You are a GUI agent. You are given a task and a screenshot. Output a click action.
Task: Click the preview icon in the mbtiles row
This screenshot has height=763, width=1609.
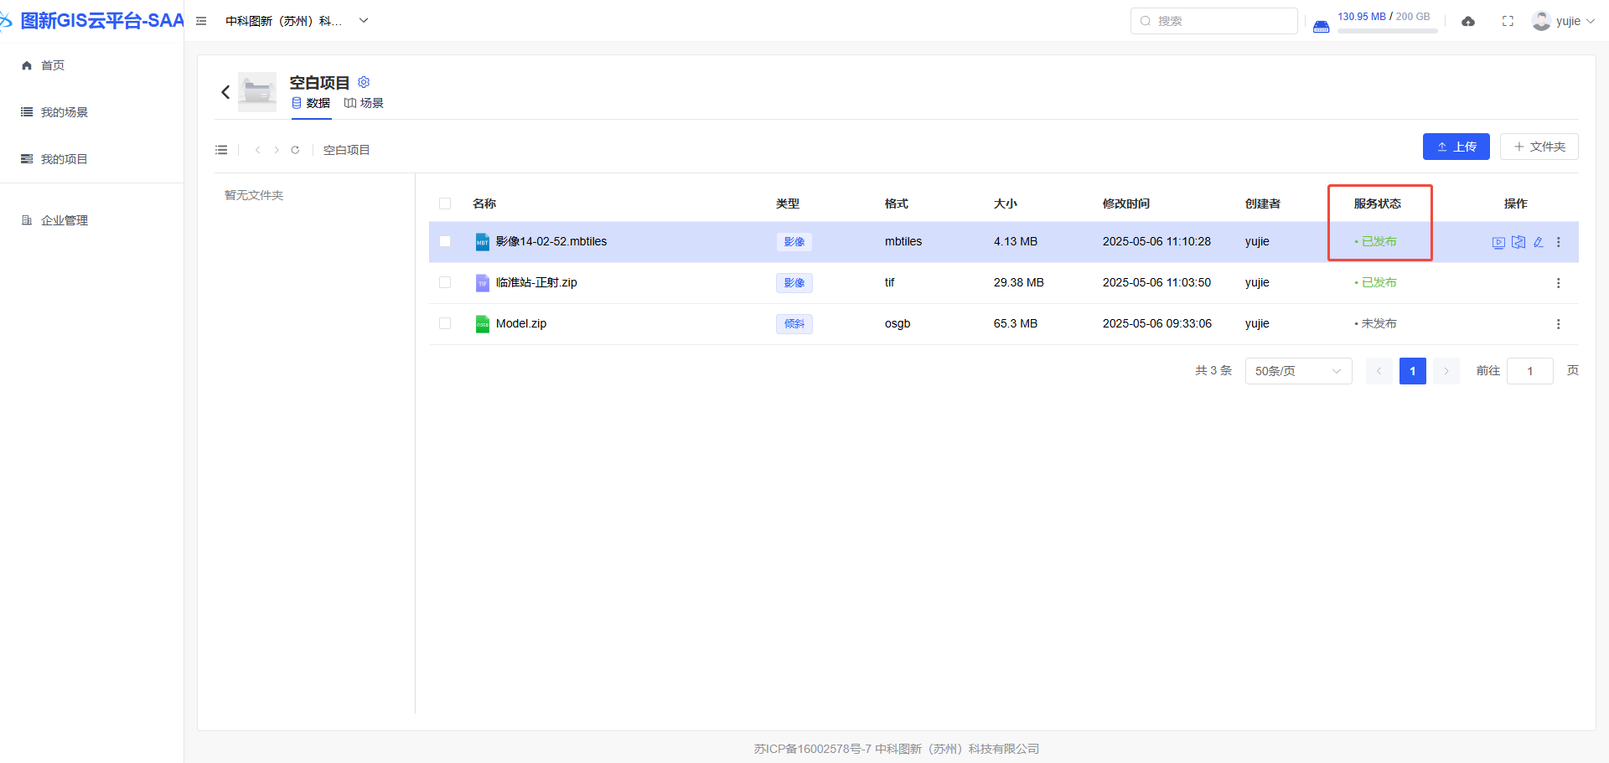click(x=1498, y=242)
